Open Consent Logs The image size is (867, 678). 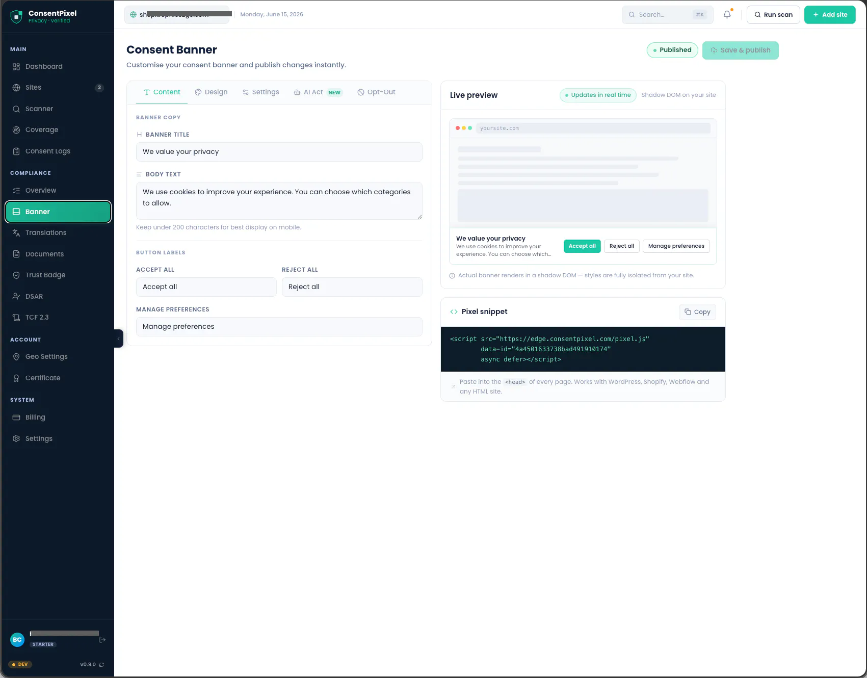pos(58,151)
